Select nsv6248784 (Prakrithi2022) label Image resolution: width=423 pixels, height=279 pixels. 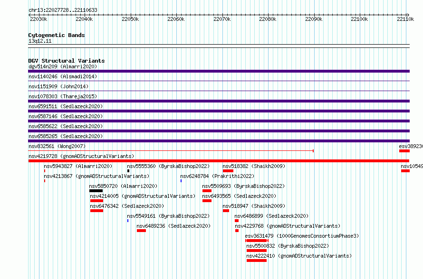[217, 176]
